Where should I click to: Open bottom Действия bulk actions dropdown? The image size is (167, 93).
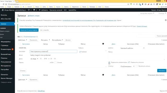(23, 80)
